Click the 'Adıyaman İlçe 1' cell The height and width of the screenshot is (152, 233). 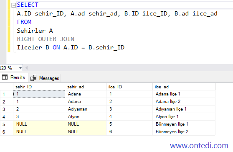184,109
